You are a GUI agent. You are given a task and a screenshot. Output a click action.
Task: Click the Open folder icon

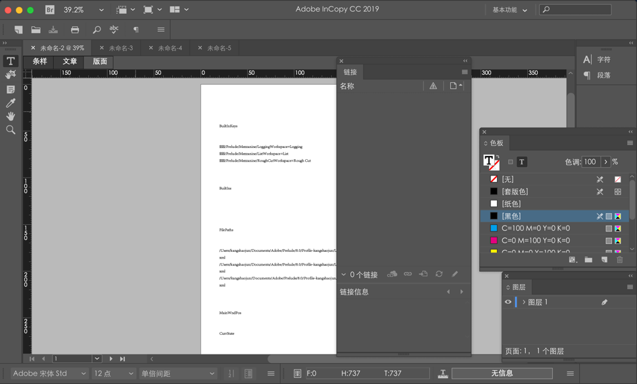point(35,30)
